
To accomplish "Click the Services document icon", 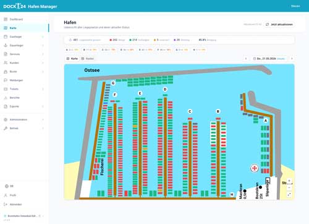I will click(6, 54).
